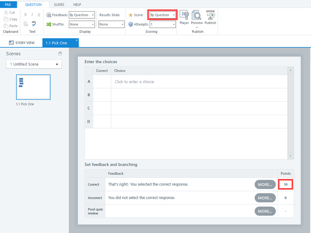Open the Player settings icon
This screenshot has width=311, height=233.
[x=184, y=15]
